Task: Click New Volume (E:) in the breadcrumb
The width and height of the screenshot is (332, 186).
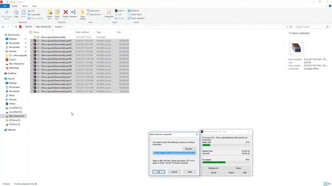Action: click(44, 27)
